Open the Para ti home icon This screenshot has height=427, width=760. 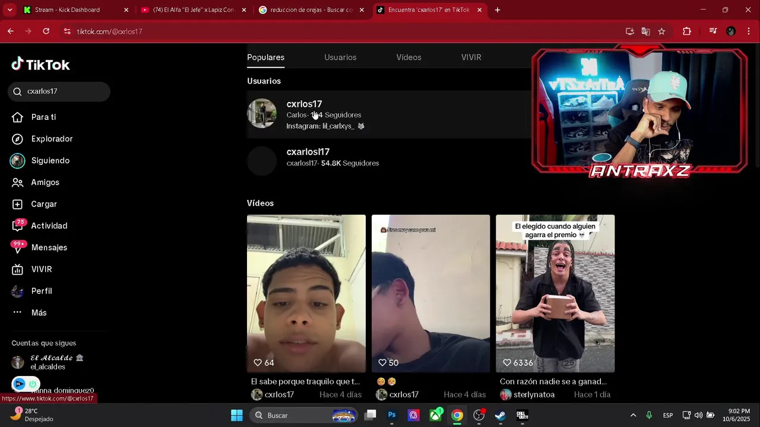click(x=18, y=117)
